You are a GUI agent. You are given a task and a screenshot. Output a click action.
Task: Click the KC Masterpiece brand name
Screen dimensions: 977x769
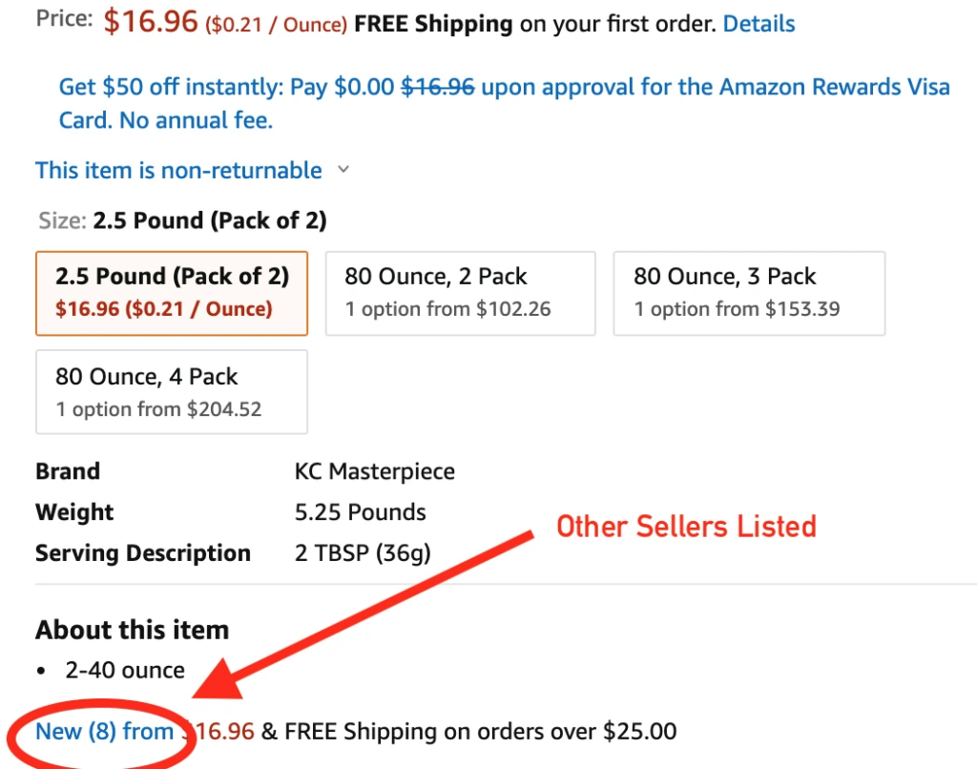[x=374, y=470]
